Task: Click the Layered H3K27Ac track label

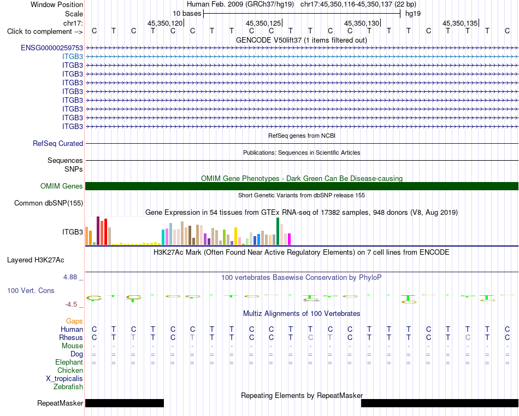Action: tap(36, 260)
